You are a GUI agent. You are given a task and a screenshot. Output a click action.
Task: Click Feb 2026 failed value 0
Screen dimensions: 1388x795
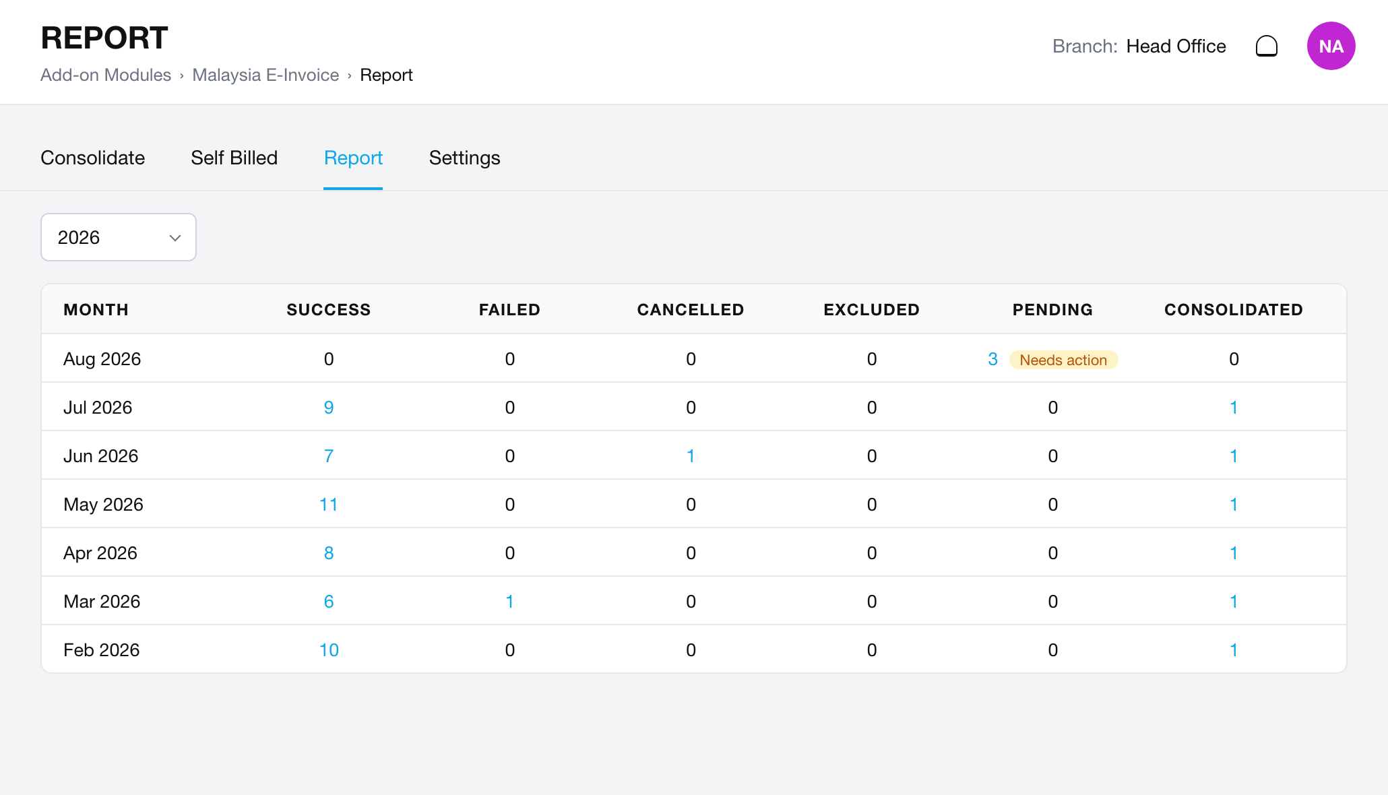510,650
